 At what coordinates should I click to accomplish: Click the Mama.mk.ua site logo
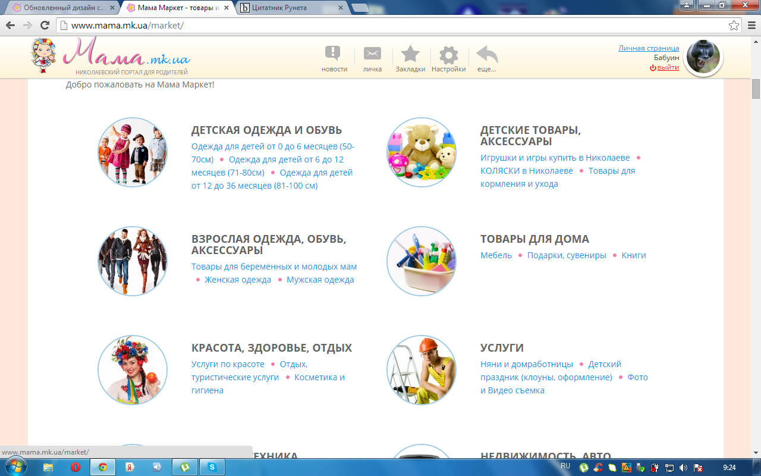point(111,56)
